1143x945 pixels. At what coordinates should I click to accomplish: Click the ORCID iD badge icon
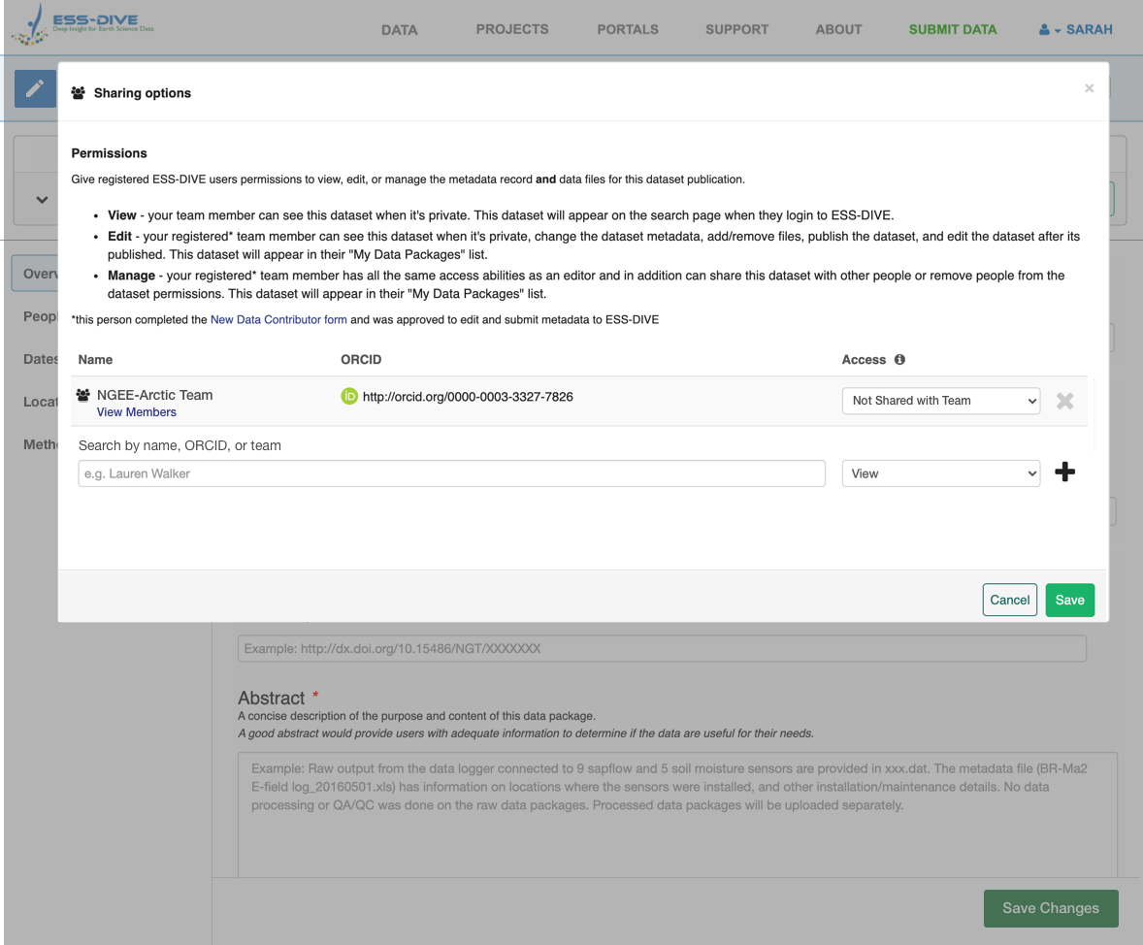pyautogui.click(x=349, y=397)
